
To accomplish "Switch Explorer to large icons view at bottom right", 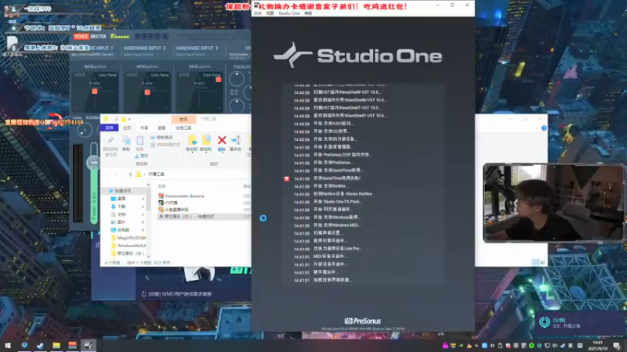I will [x=542, y=262].
